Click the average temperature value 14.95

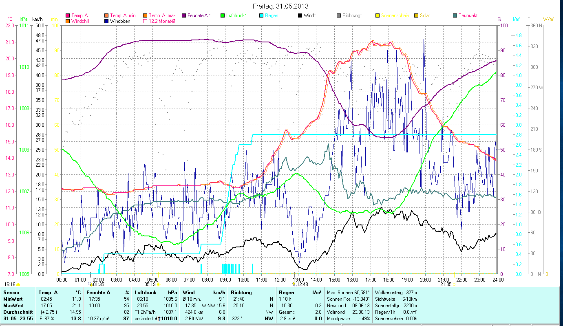coord(75,312)
